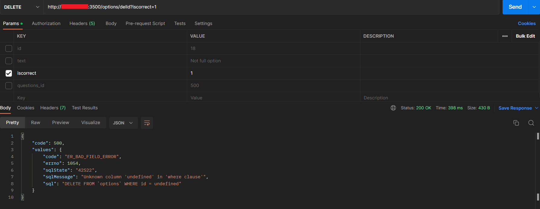The image size is (540, 209).
Task: Open the request Body tab
Action: coord(111,23)
